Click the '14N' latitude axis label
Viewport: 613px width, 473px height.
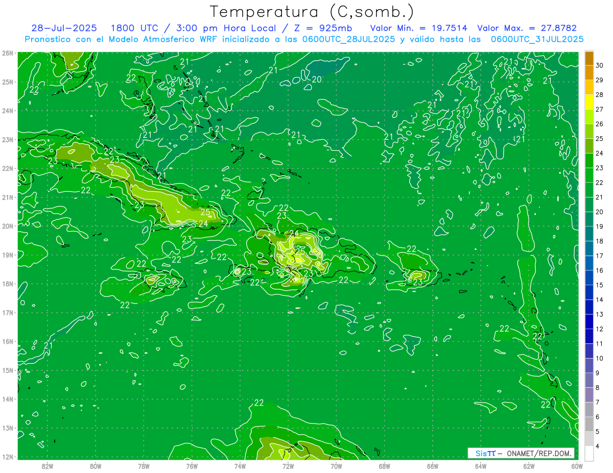pyautogui.click(x=8, y=399)
